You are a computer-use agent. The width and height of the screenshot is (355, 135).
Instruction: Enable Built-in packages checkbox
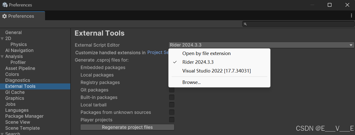tap(172, 97)
